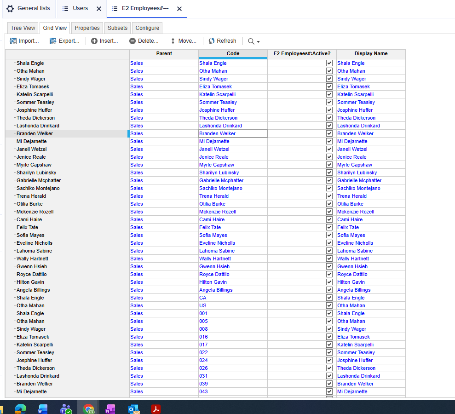Toggle Active checkbox for Angela Billings
The height and width of the screenshot is (414, 455).
[329, 290]
